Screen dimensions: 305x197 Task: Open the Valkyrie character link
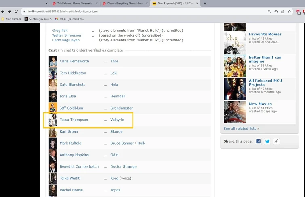point(117,120)
